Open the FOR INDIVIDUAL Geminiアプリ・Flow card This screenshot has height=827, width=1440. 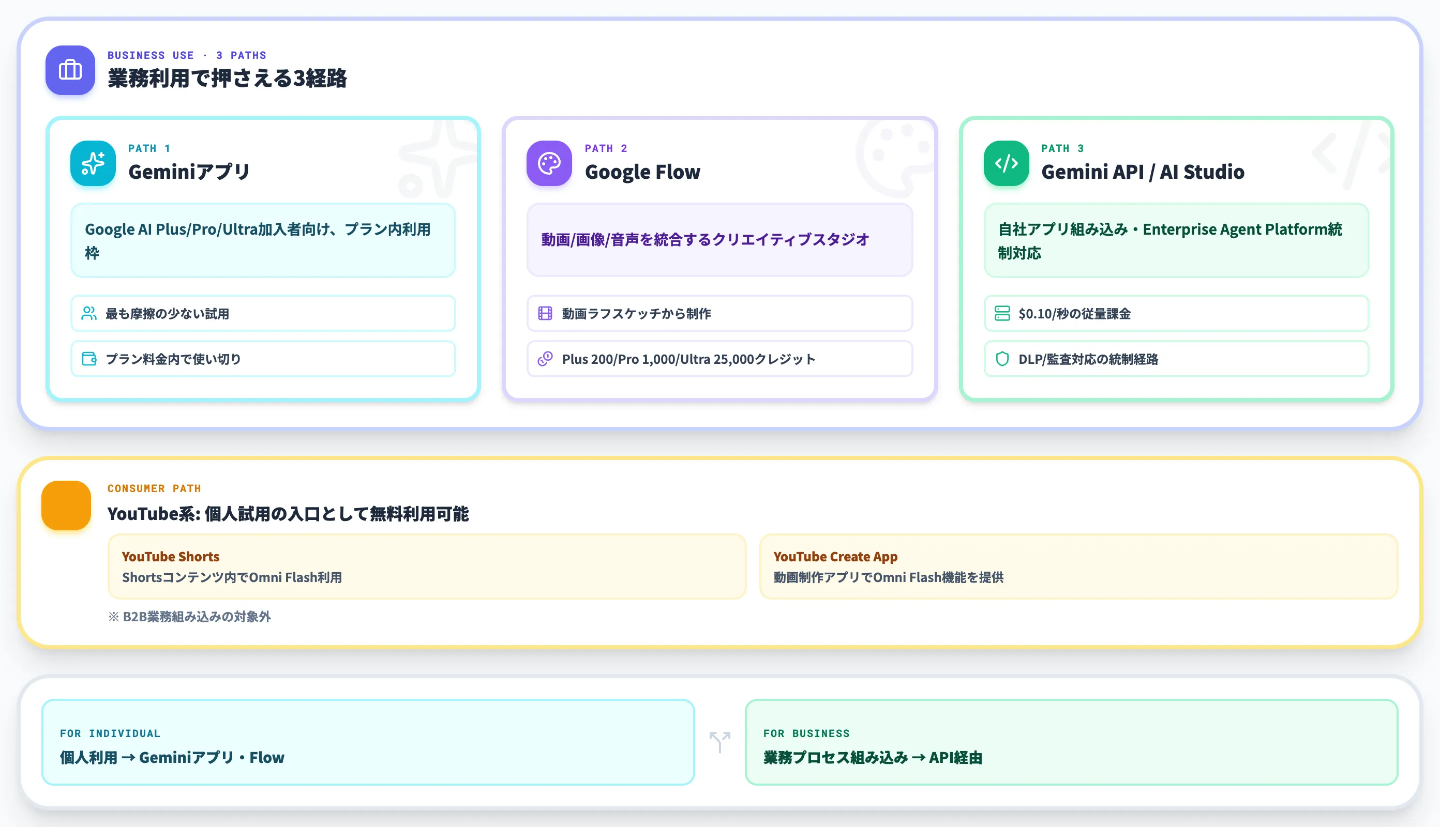[x=368, y=742]
